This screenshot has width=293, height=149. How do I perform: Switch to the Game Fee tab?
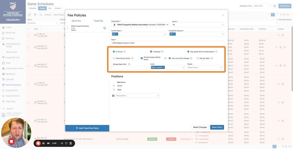(76, 21)
